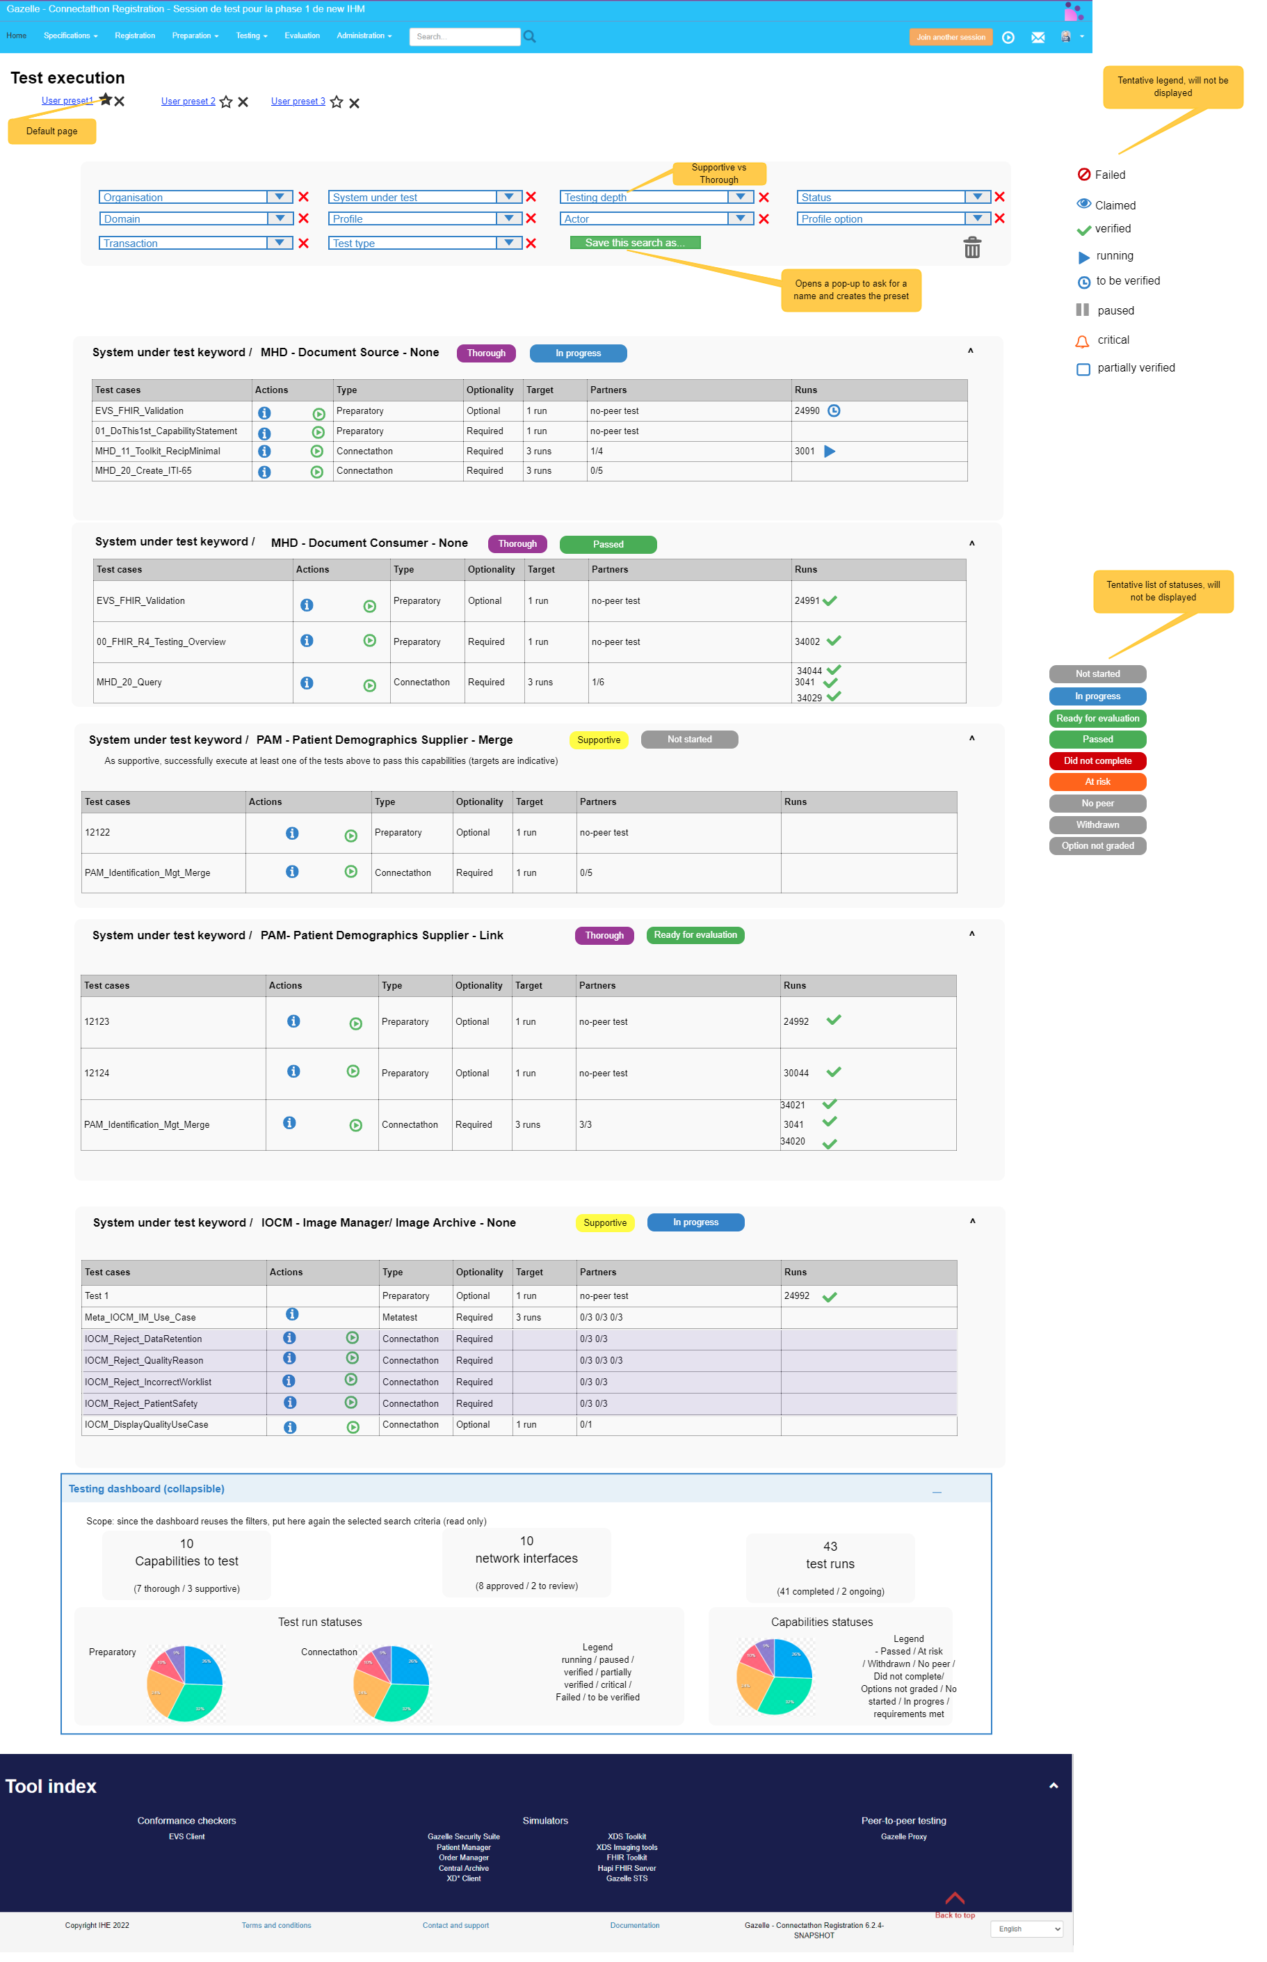Open EVS Client link in Tool index
This screenshot has height=1962, width=1267.
point(187,1836)
